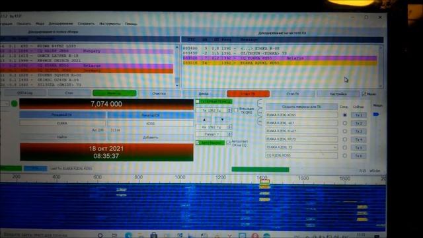Viewport: 423px width, 238px height.
Task: Adjust the Rx 1392 Гц frequency stepper
Action: 229,127
